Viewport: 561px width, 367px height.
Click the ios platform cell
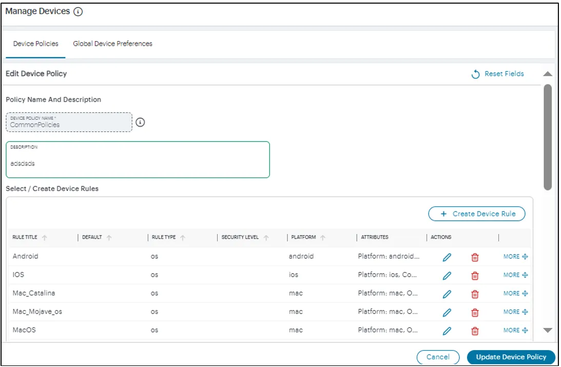pyautogui.click(x=294, y=275)
